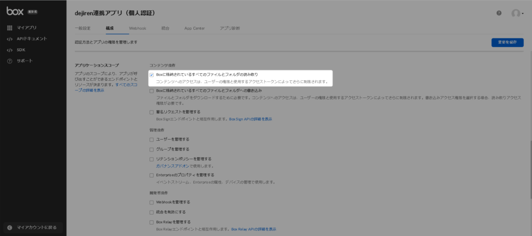Check Webhookを管理する checkbox

152,202
